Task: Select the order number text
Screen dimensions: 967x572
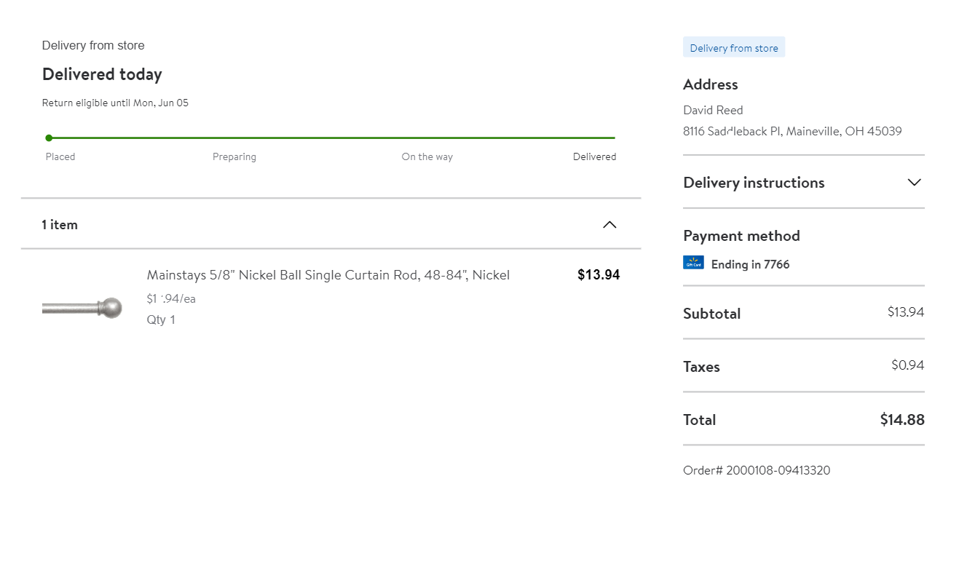Action: (756, 470)
